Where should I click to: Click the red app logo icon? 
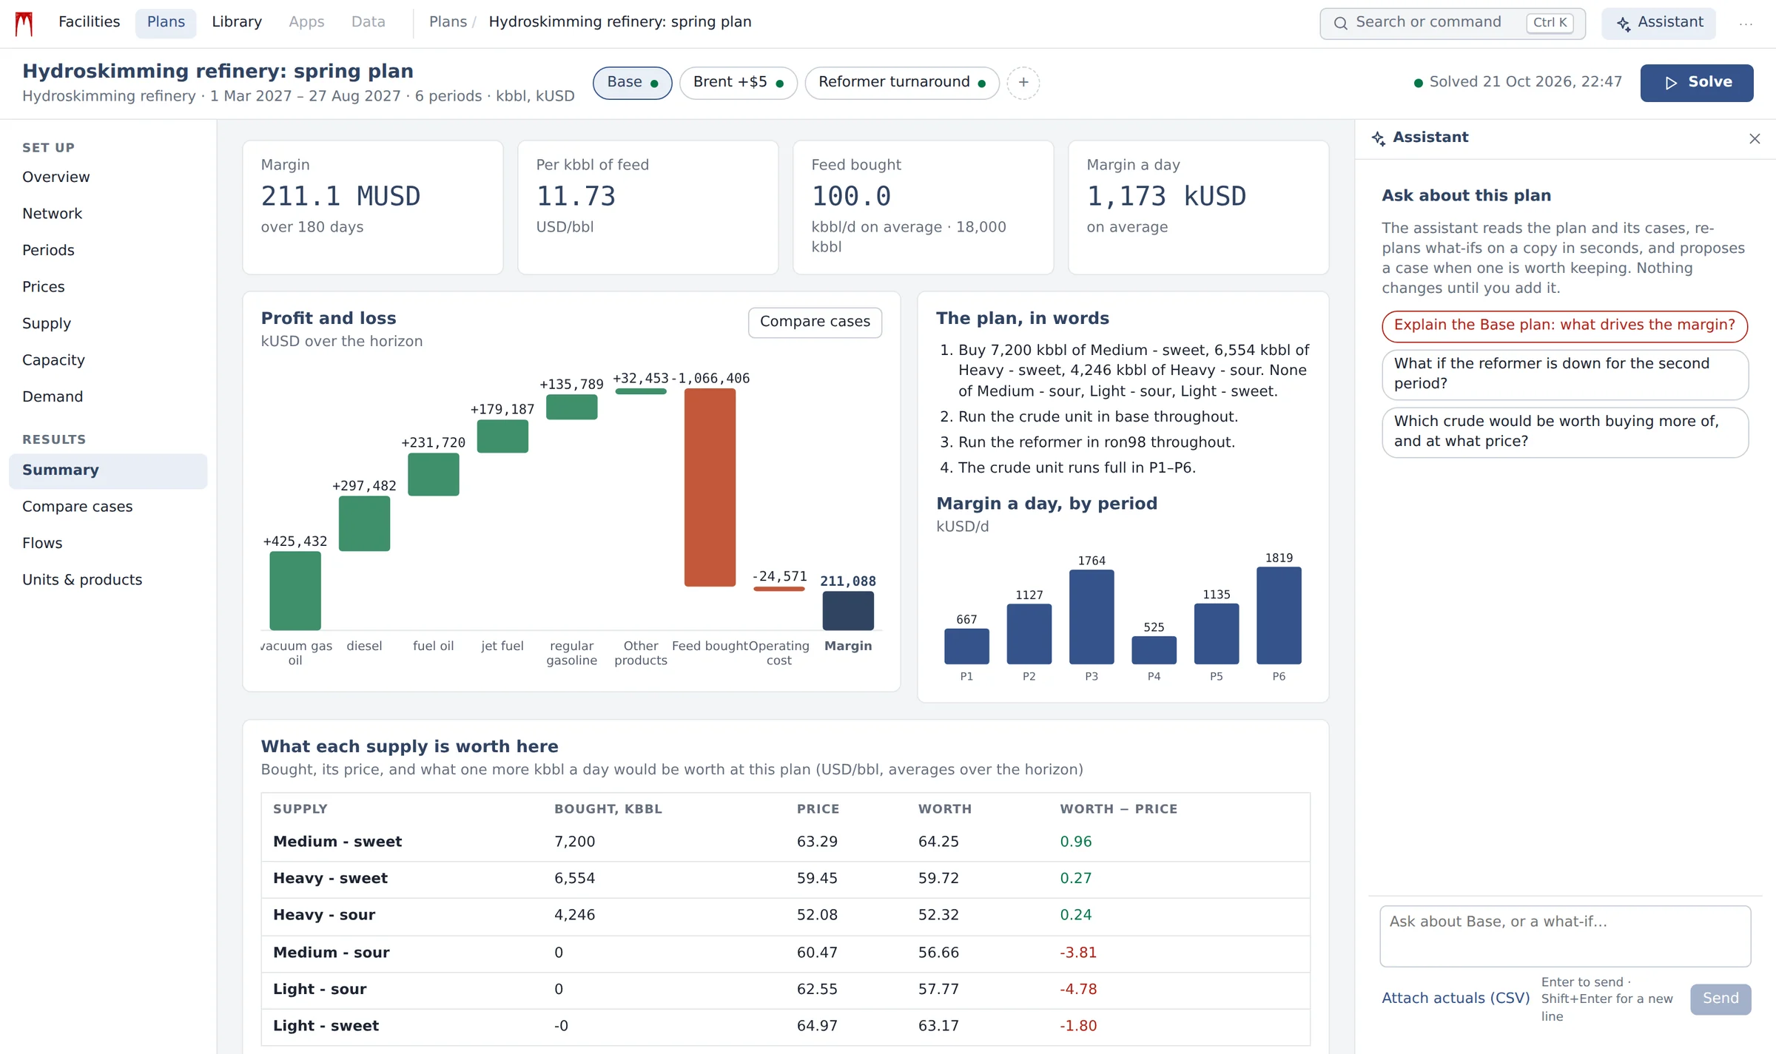(x=24, y=24)
